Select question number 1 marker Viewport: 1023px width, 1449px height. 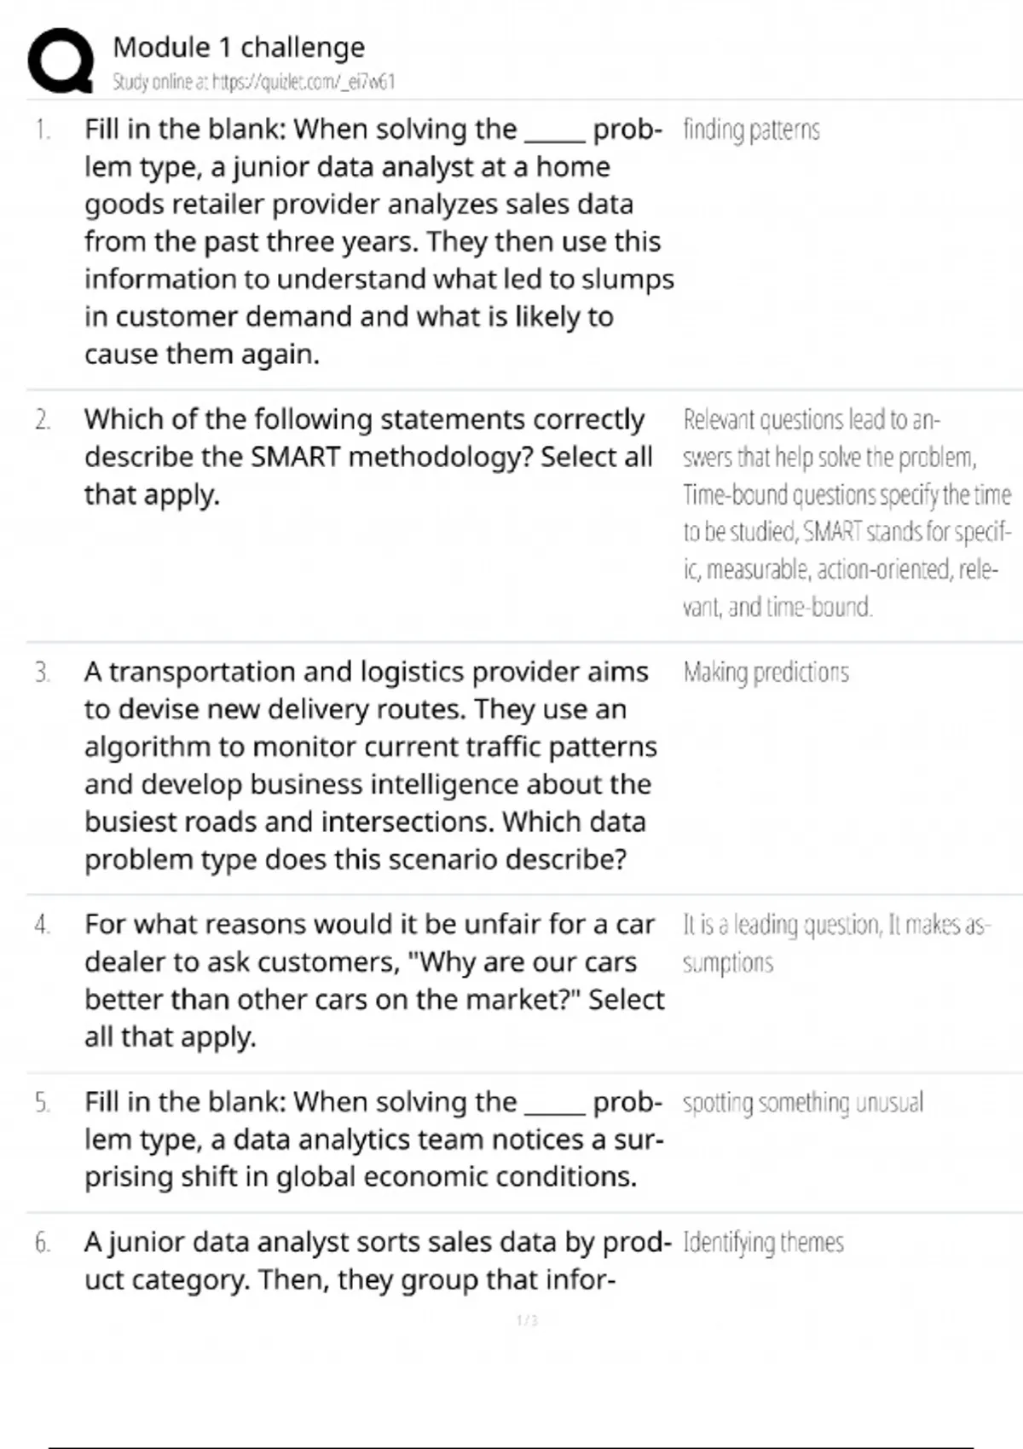pos(43,130)
